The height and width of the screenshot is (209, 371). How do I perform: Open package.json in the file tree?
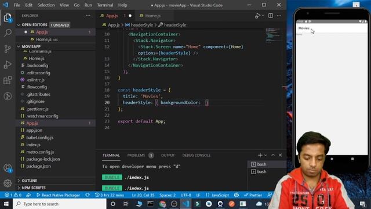click(38, 166)
